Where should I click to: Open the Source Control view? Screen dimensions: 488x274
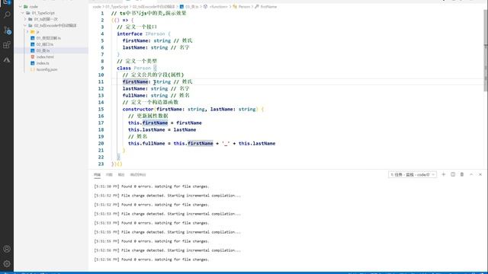click(7, 30)
